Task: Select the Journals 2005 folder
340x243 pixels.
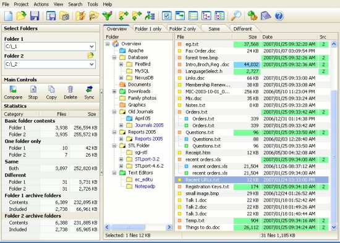Action: tap(149, 125)
